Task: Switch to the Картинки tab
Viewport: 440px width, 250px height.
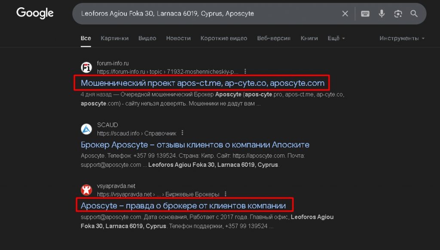Action: pos(114,38)
